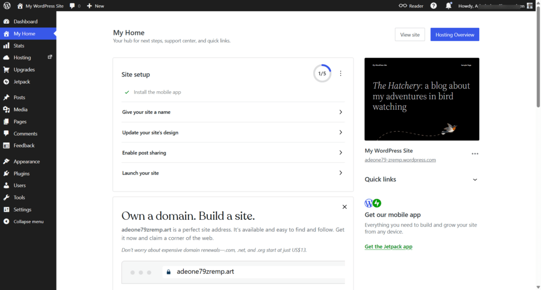The image size is (541, 290).
Task: Expand Update your site's design chevron
Action: [341, 132]
